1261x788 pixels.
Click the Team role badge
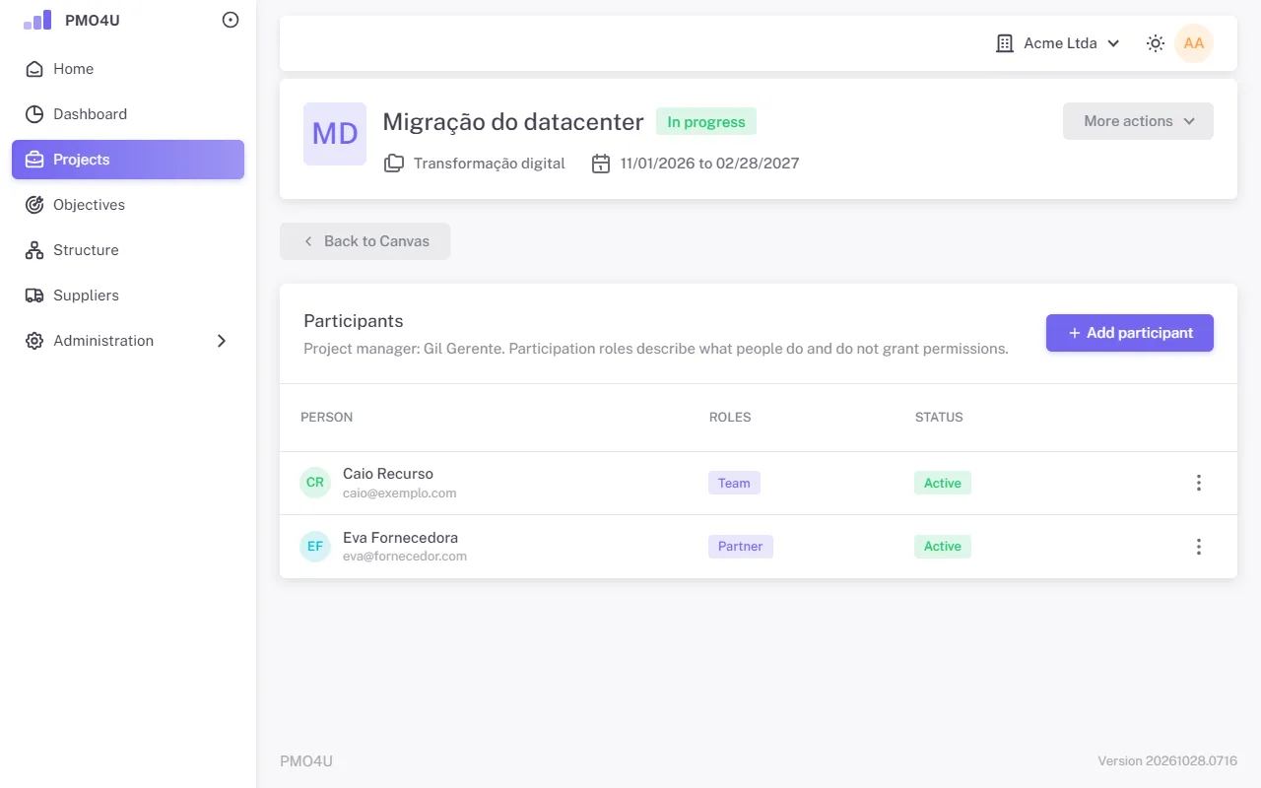pyautogui.click(x=734, y=483)
